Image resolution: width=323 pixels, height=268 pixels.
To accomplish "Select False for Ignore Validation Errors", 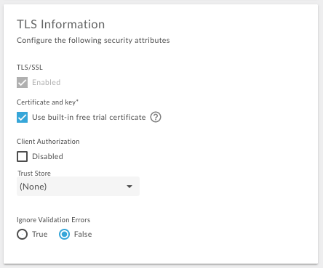I will [64, 235].
